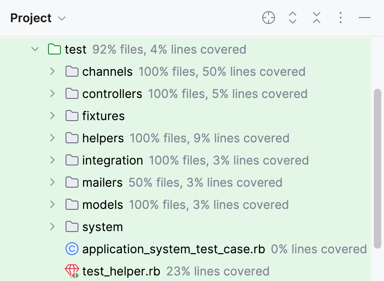Expand the system folder

(52, 226)
